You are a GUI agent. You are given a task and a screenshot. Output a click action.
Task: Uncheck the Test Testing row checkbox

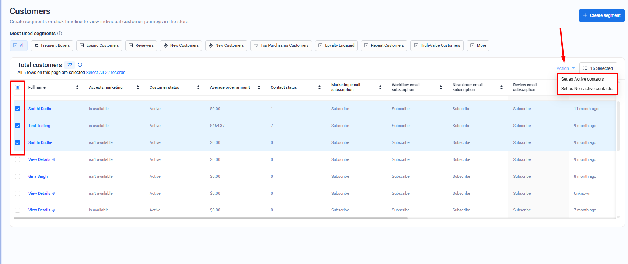(18, 126)
